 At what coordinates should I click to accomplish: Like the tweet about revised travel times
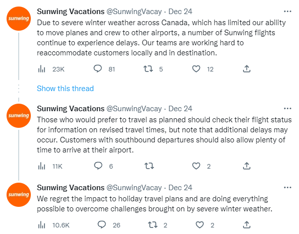click(x=196, y=166)
